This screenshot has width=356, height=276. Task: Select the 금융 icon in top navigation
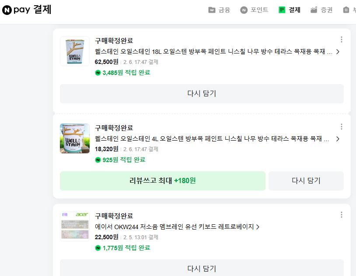tap(212, 10)
